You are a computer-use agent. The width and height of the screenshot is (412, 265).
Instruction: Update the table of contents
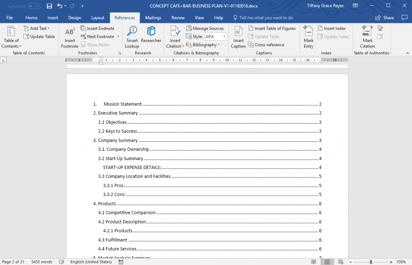[x=39, y=36]
